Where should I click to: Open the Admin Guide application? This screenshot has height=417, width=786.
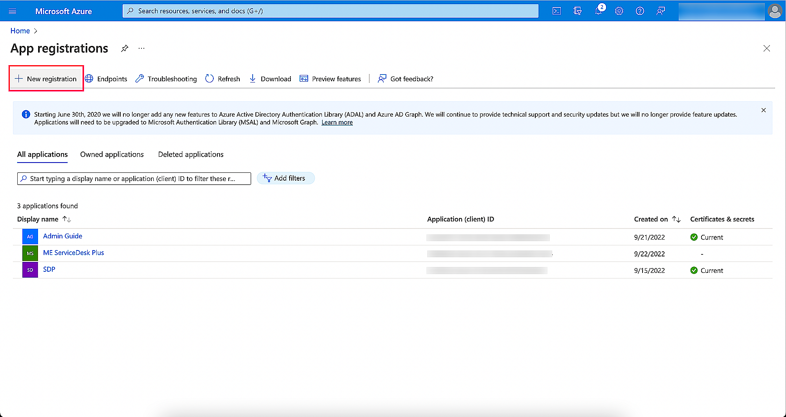click(x=63, y=236)
